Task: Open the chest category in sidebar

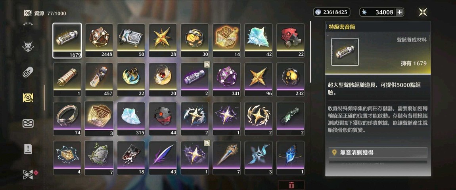Action: 28,123
